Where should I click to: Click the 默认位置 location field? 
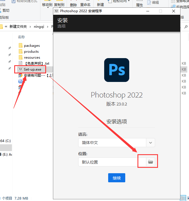112,162
